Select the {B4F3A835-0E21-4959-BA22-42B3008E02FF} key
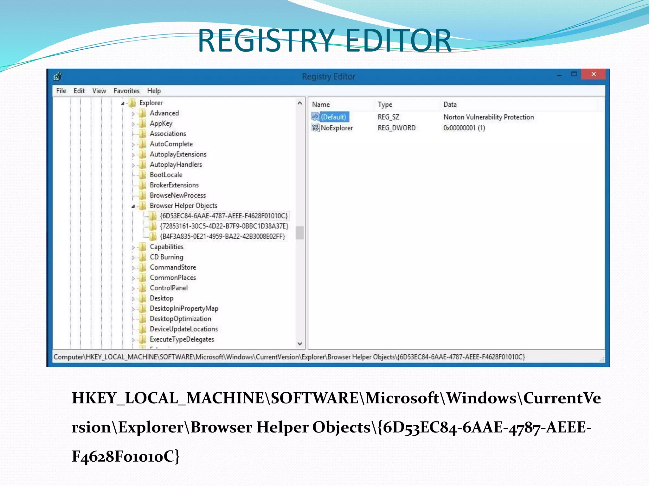This screenshot has width=649, height=486. pyautogui.click(x=222, y=236)
